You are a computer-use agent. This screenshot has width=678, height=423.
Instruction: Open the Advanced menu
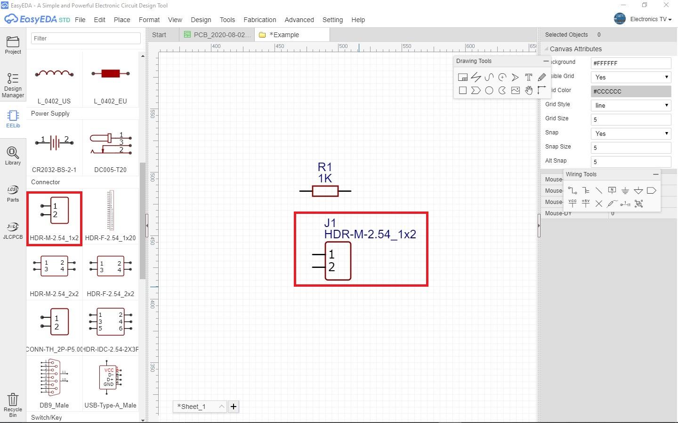(299, 20)
